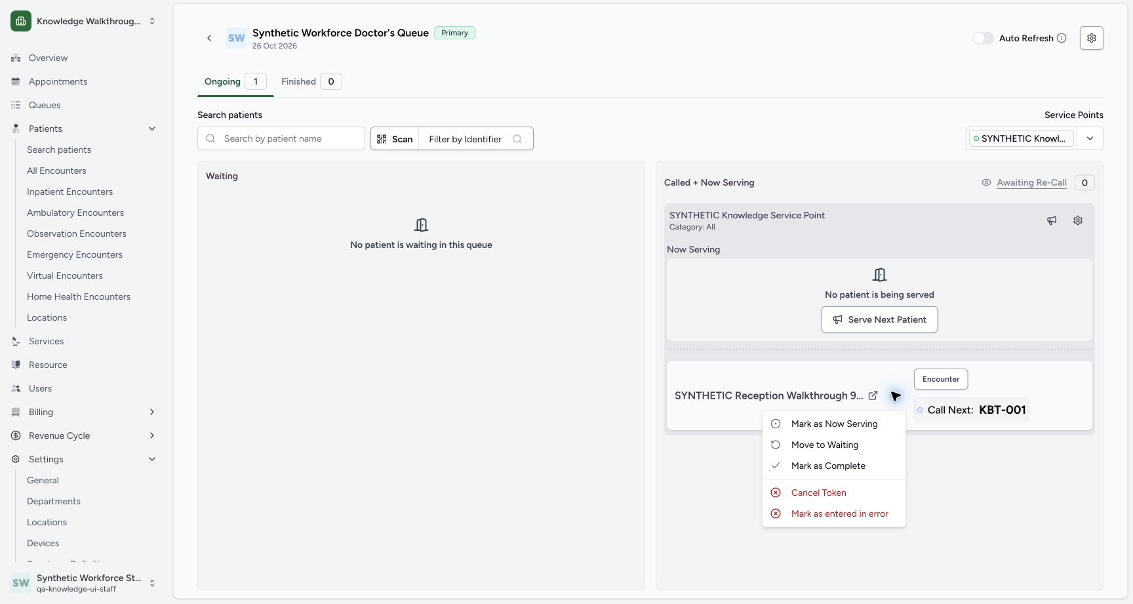
Task: Open the Awaiting Re-Call link
Action: tap(1031, 182)
